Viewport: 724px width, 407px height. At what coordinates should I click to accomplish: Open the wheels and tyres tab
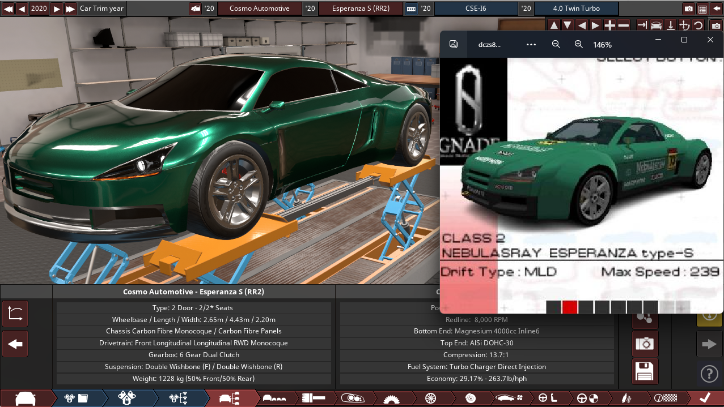tap(430, 398)
